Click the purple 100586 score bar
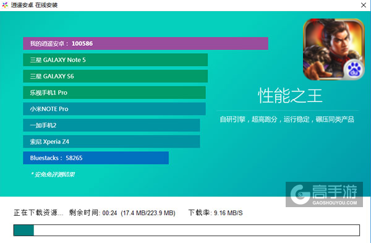The image size is (371, 243). coord(145,43)
